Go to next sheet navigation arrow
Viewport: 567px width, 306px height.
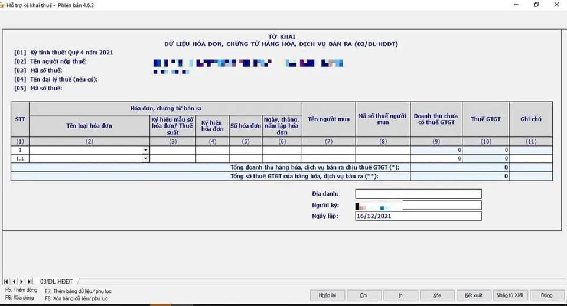tap(22, 281)
